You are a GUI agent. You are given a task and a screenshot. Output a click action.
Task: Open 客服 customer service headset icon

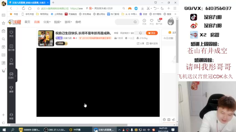(x=11, y=116)
